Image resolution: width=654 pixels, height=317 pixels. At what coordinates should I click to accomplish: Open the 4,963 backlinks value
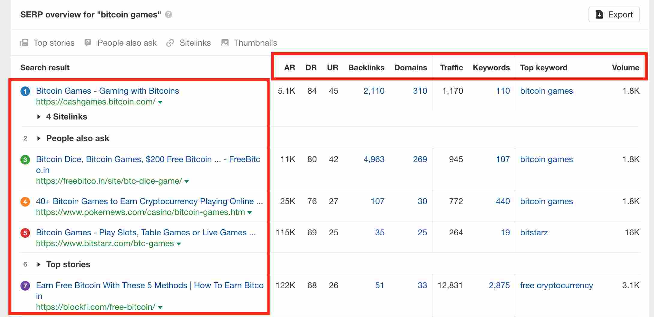click(374, 159)
